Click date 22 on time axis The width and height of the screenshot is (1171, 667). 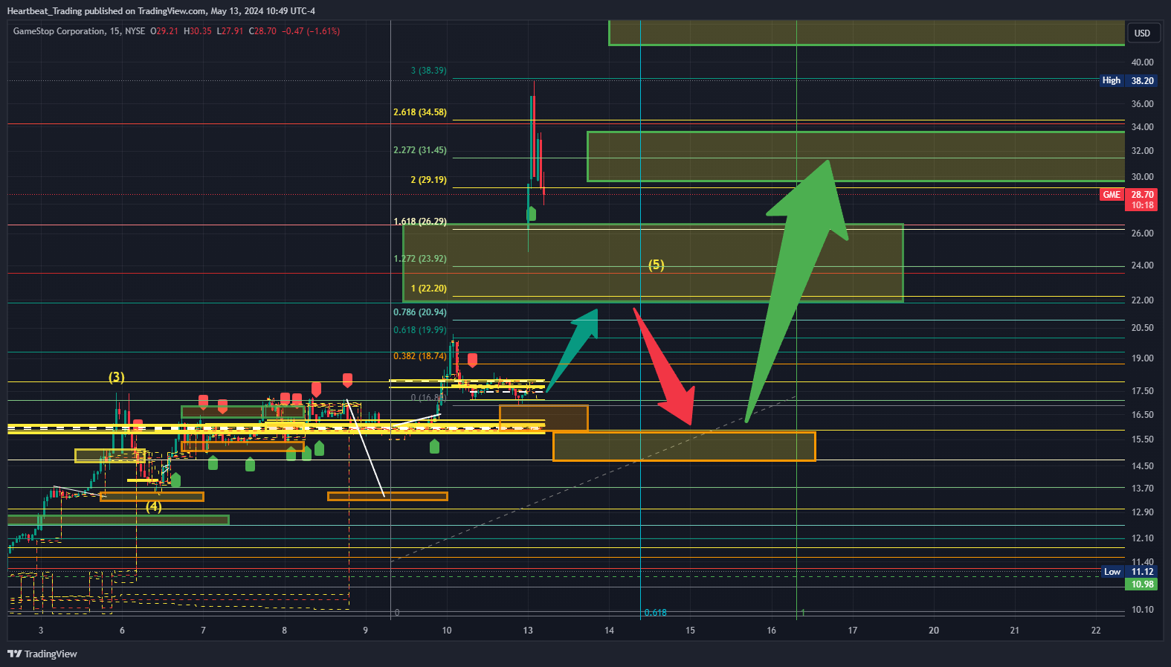[x=1096, y=631]
